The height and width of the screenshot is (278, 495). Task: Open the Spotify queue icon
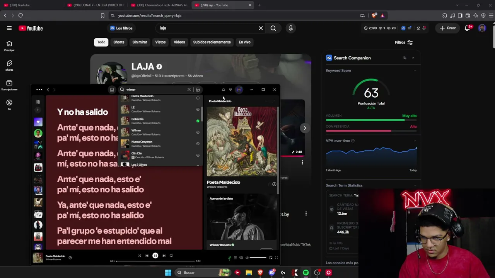[x=235, y=258]
